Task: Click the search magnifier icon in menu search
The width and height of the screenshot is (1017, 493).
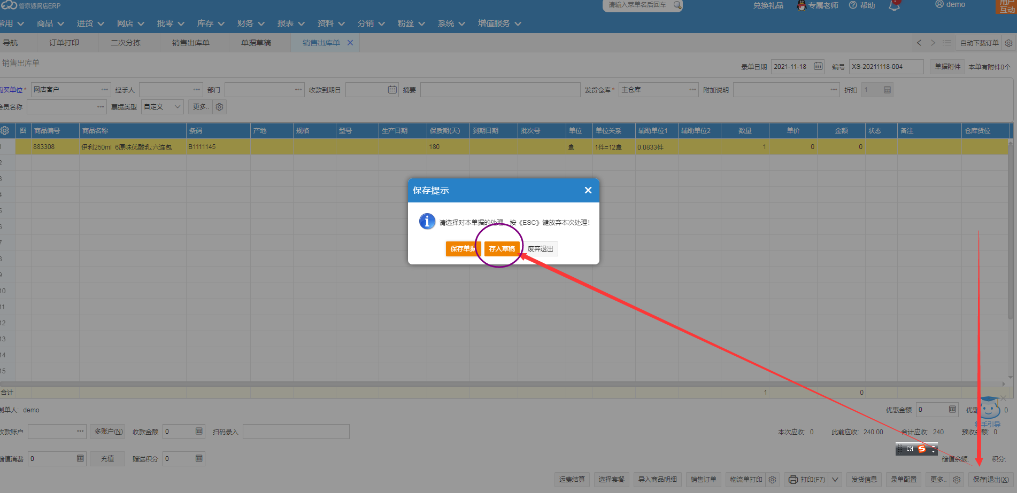Action: point(677,5)
